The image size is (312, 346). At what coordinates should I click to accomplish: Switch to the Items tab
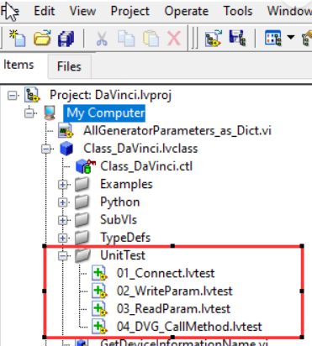point(19,65)
